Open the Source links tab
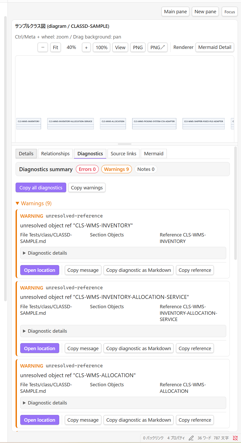241x443 pixels. 124,154
